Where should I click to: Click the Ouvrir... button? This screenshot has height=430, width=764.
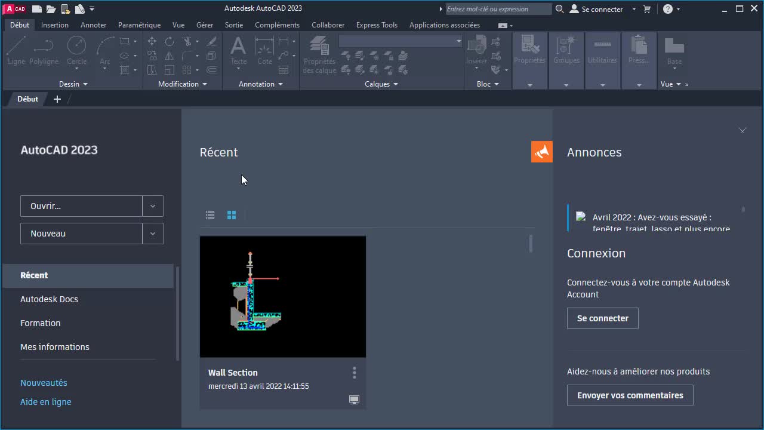tap(82, 206)
